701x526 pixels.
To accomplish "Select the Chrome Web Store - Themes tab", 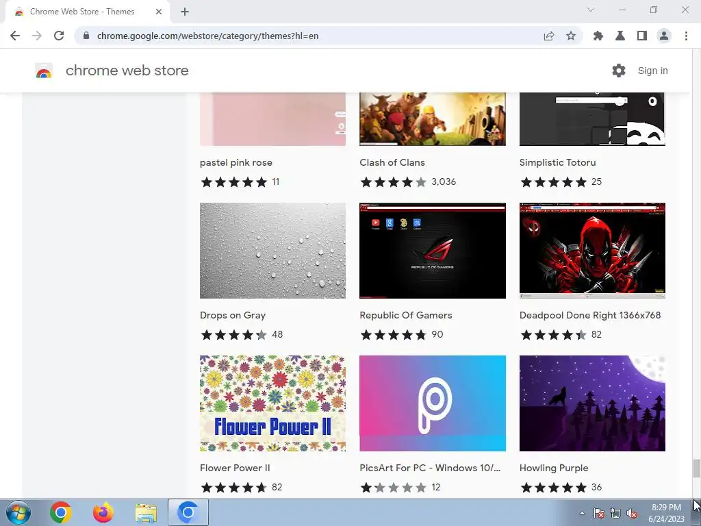I will (88, 12).
